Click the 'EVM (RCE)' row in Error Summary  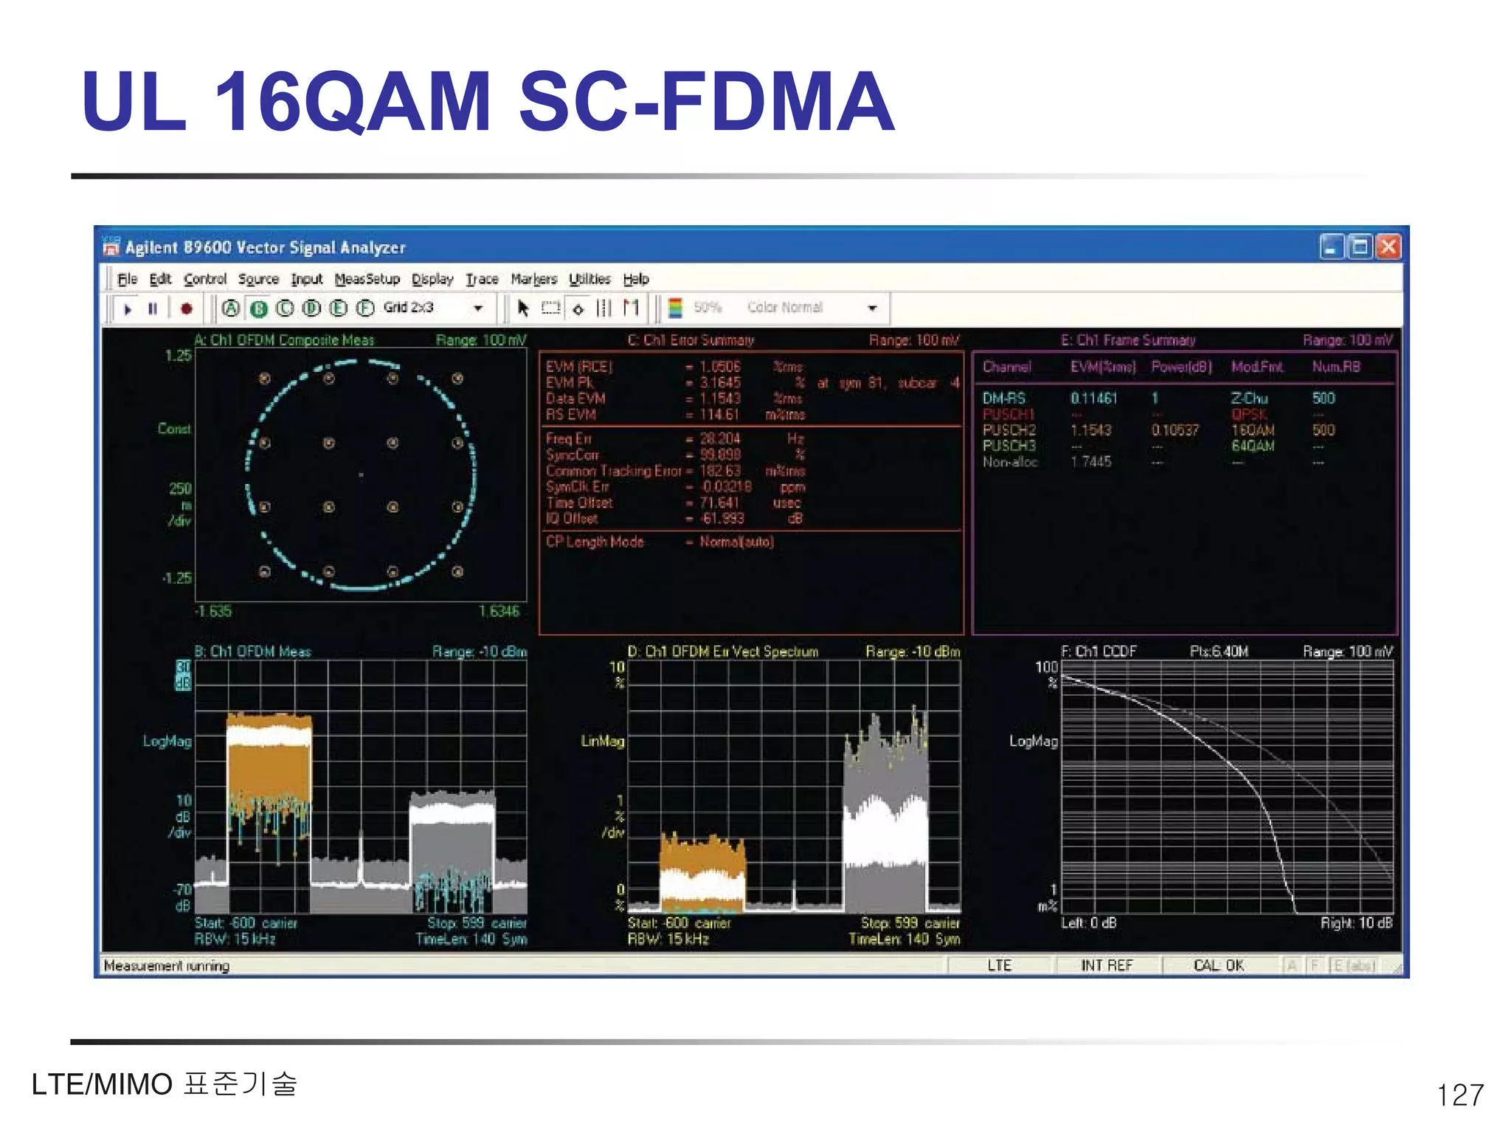[674, 367]
